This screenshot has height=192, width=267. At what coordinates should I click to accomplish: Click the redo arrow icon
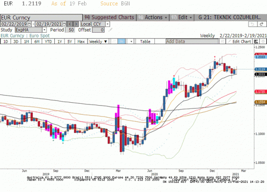262,24
